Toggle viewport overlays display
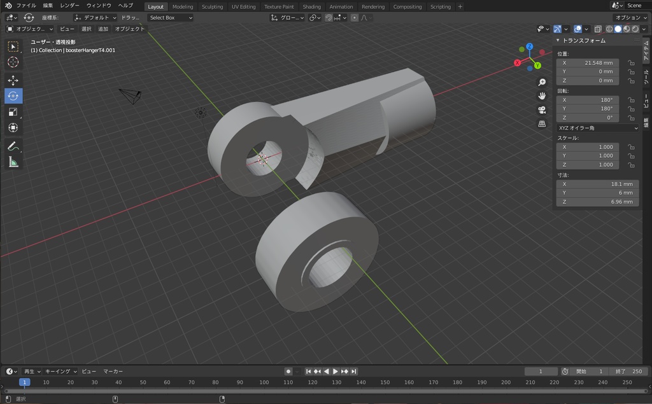652x404 pixels. (578, 29)
